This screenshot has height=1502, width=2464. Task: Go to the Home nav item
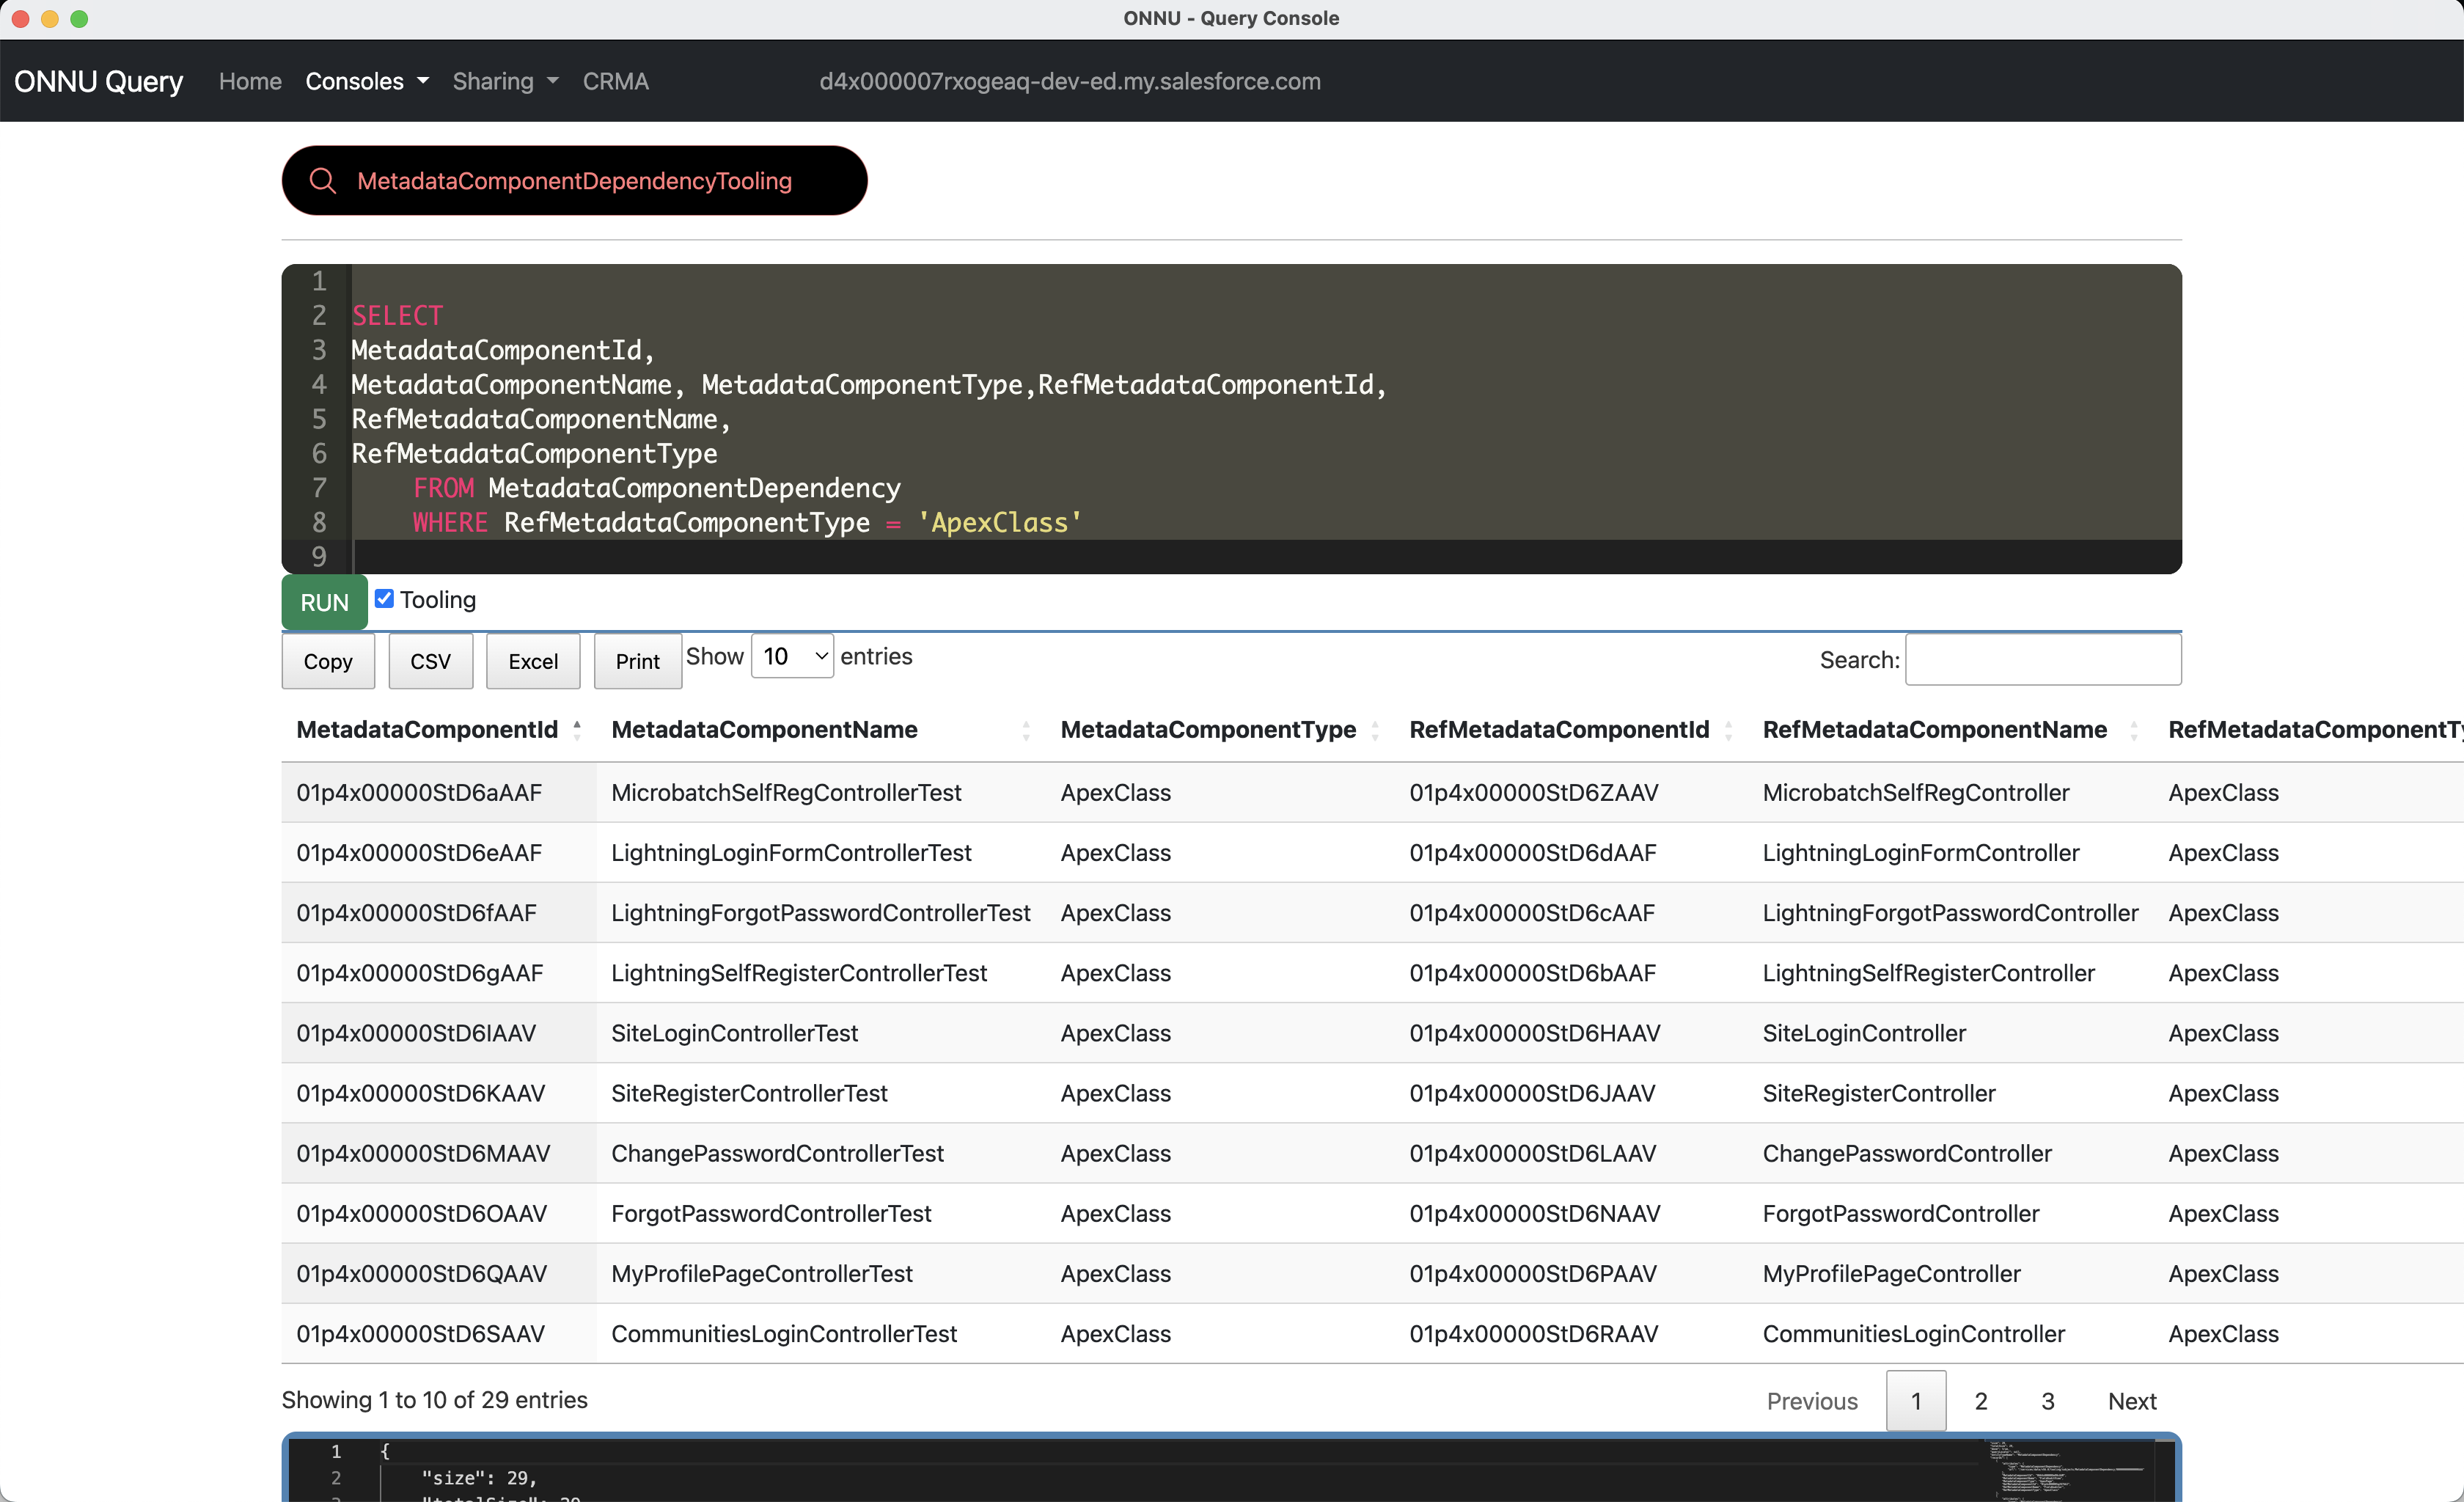[250, 81]
